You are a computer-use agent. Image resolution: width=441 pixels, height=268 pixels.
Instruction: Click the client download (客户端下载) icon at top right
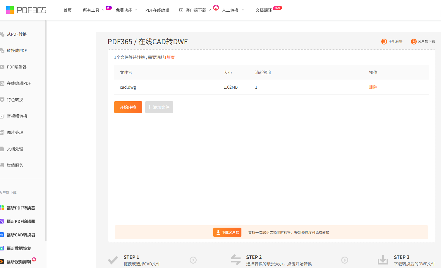(413, 42)
